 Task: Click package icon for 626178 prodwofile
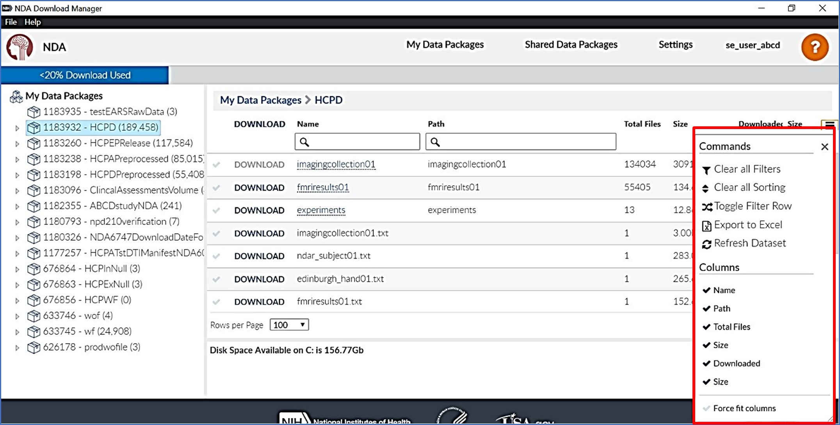click(x=34, y=347)
